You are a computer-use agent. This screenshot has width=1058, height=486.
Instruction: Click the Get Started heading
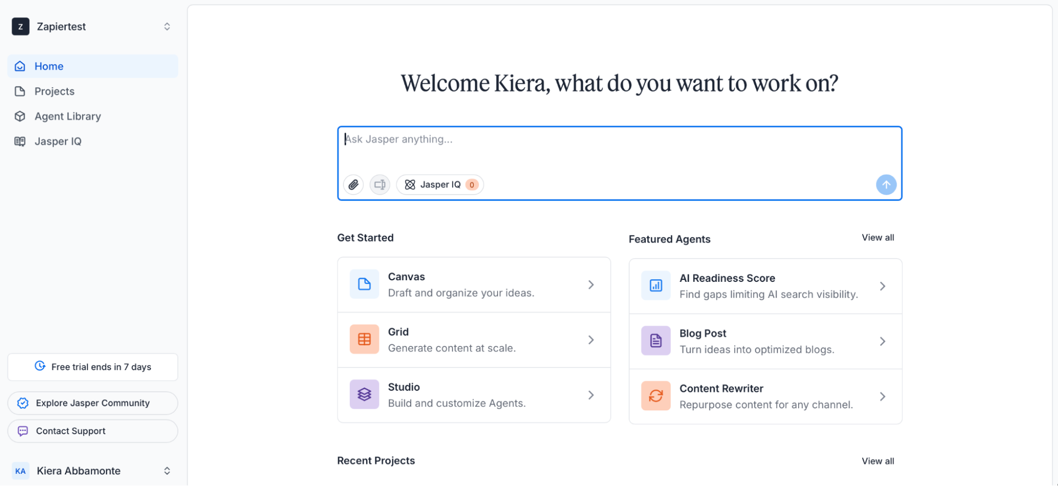pos(365,237)
